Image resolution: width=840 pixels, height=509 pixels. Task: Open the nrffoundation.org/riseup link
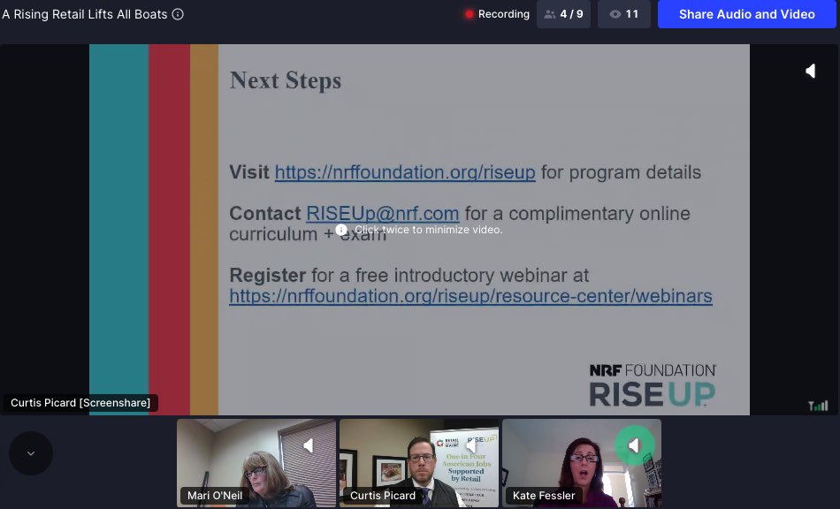[x=405, y=172]
